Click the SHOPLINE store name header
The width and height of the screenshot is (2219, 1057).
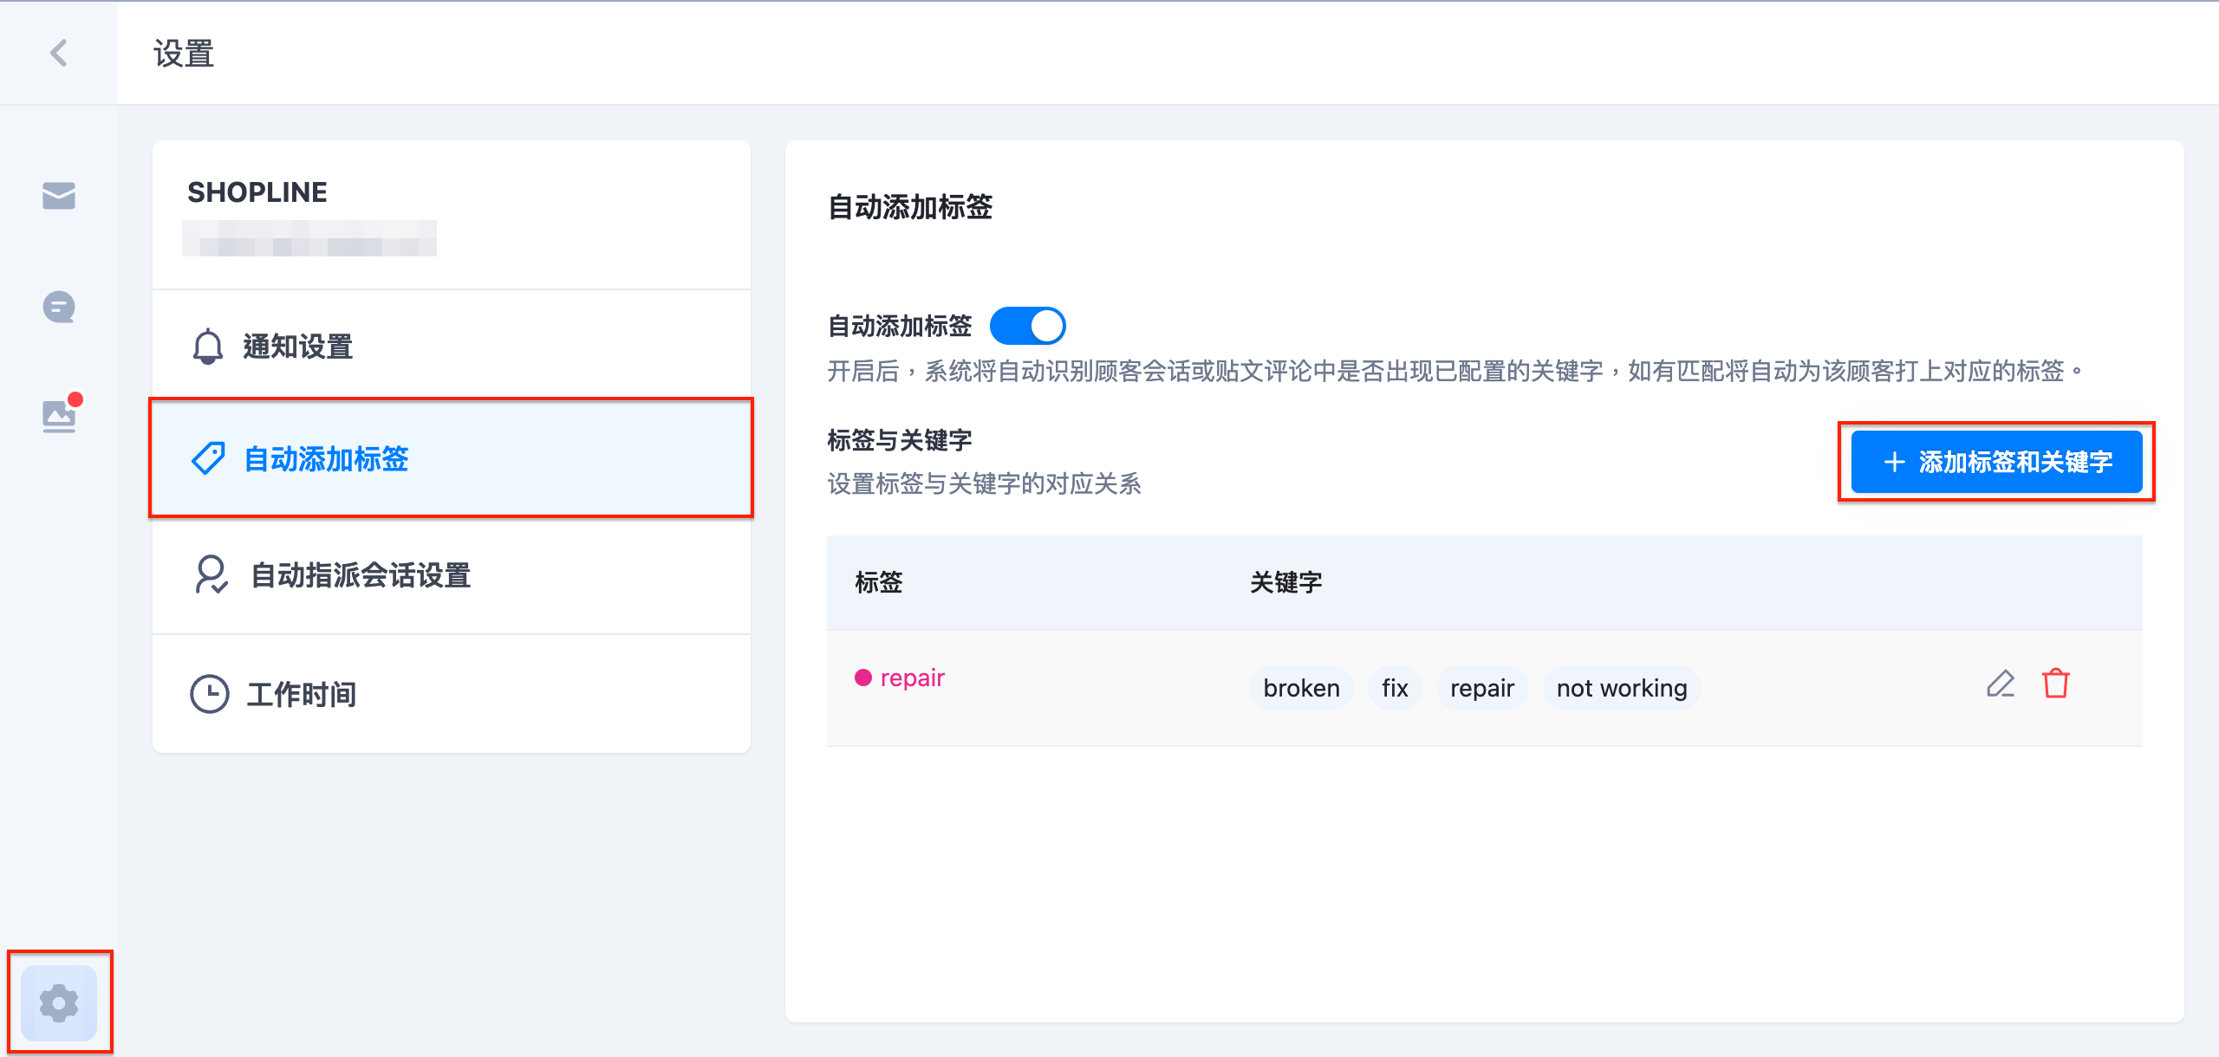[x=257, y=192]
